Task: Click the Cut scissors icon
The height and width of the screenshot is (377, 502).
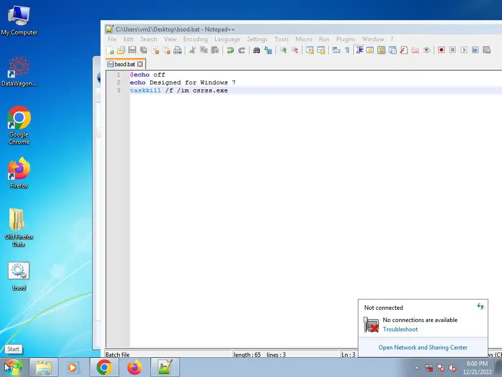Action: [x=192, y=50]
